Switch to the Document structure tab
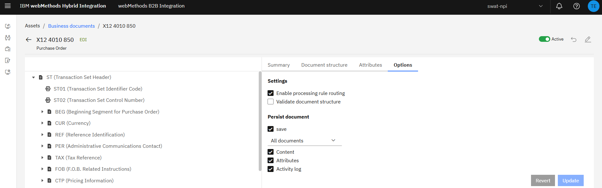602x188 pixels. pos(324,65)
